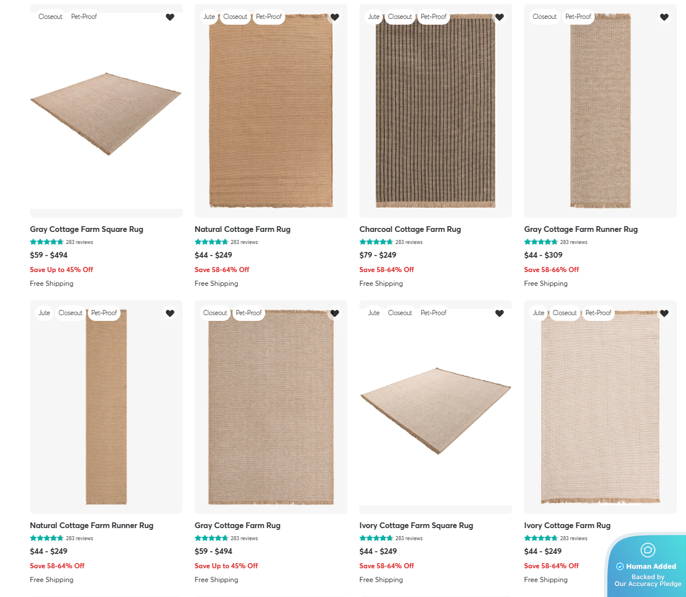Heart the Ivory Cottage Farm Square Rug
Viewport: 686px width, 597px height.
pos(499,313)
